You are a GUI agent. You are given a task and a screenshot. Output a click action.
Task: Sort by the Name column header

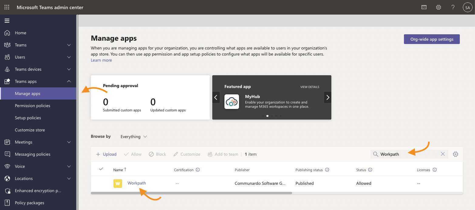120,170
